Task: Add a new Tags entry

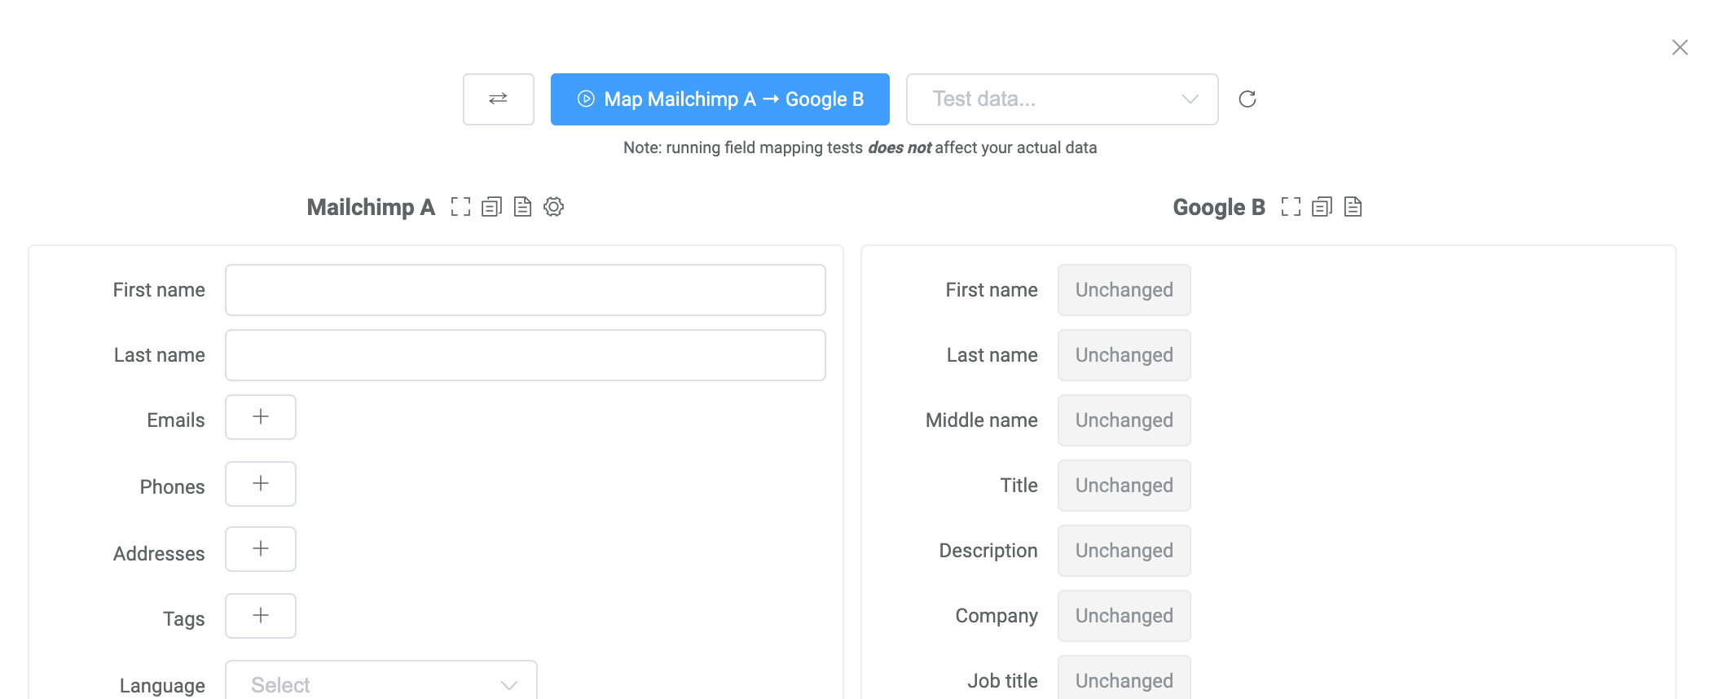Action: (x=261, y=616)
